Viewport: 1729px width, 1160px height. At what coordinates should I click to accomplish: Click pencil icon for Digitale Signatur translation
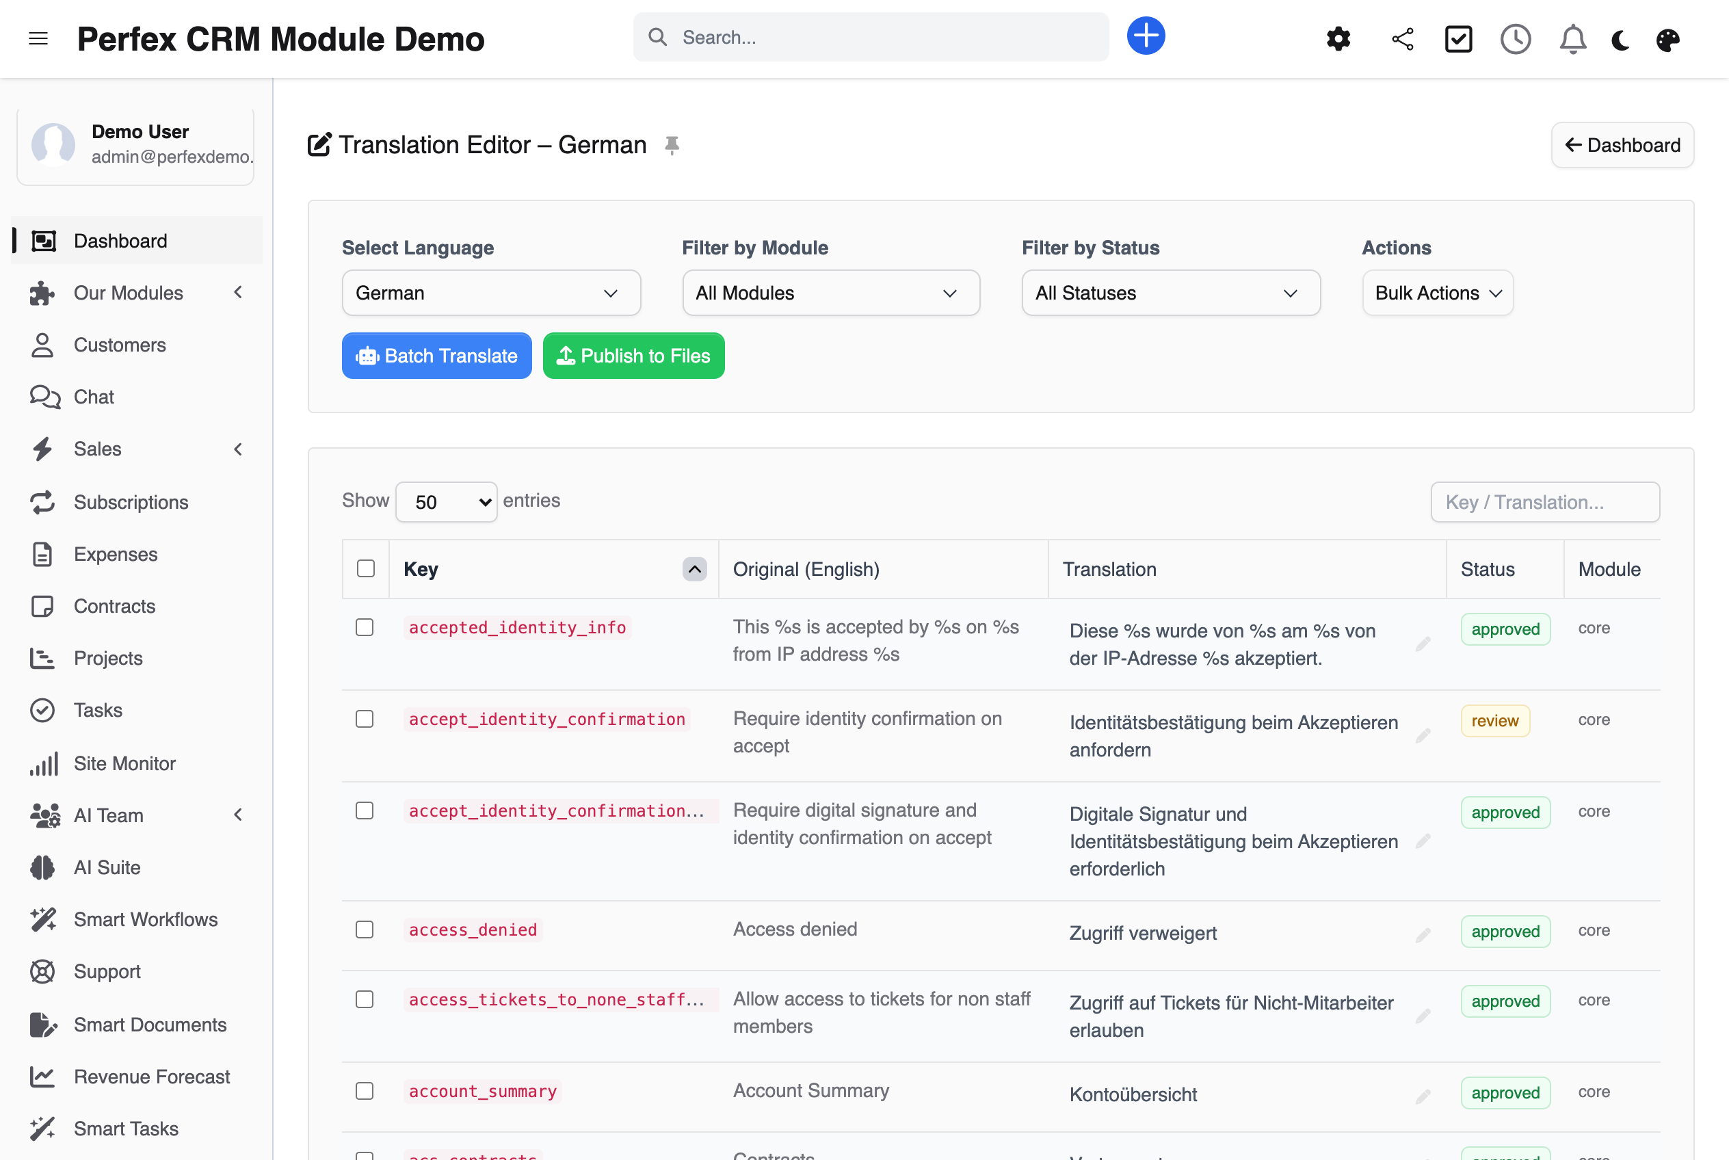(x=1423, y=841)
